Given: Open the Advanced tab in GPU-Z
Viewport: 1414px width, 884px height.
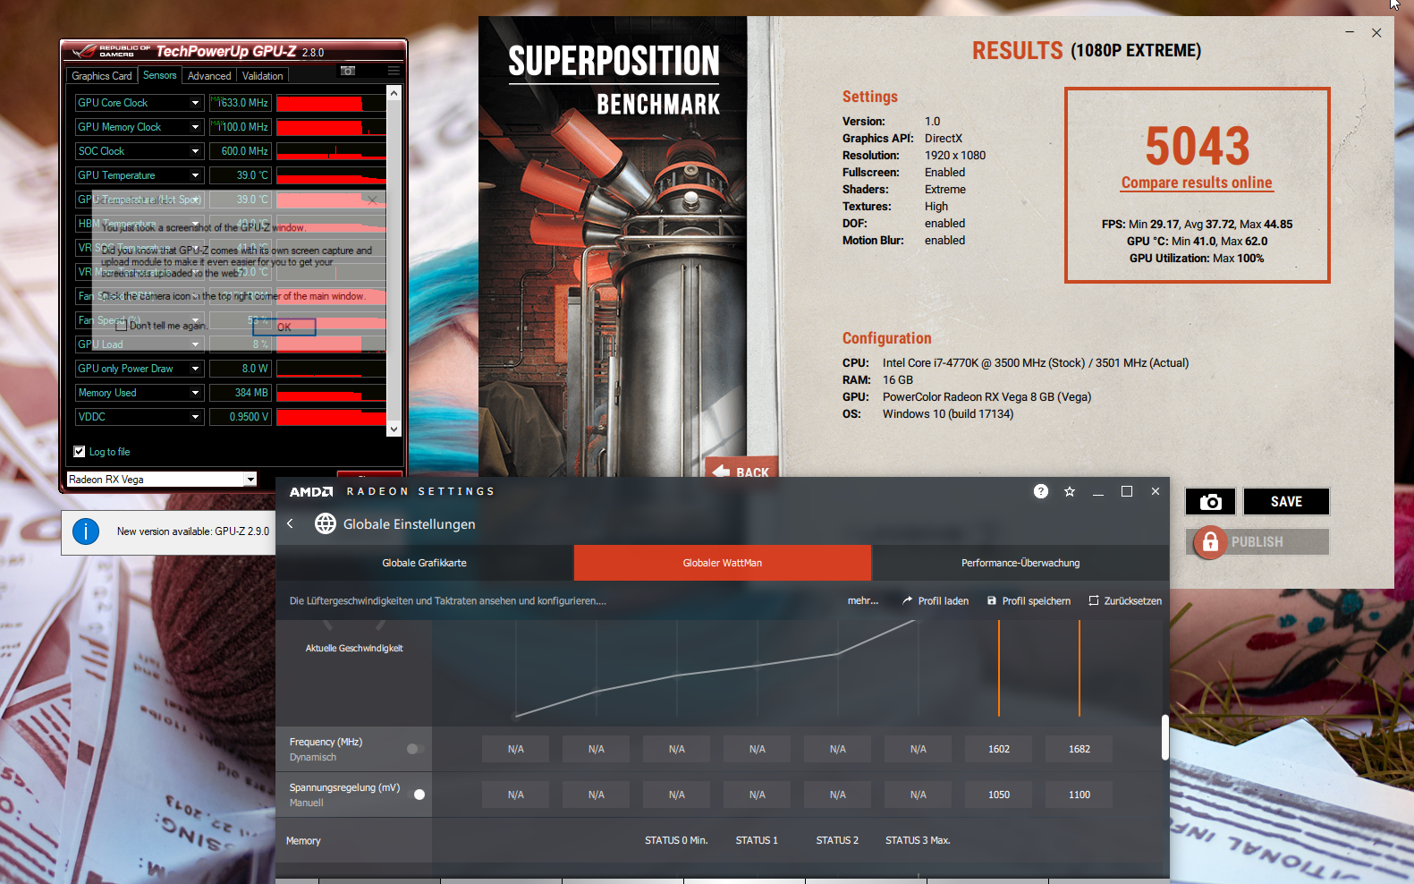Looking at the screenshot, I should [x=209, y=76].
